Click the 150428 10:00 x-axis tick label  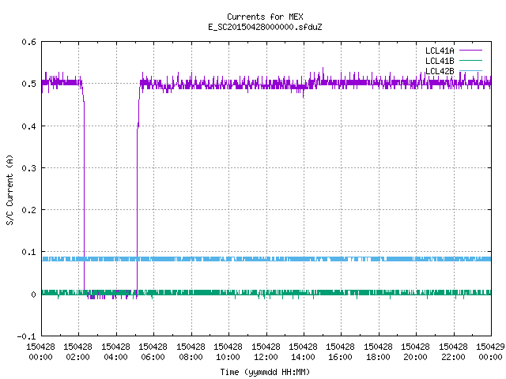(228, 352)
